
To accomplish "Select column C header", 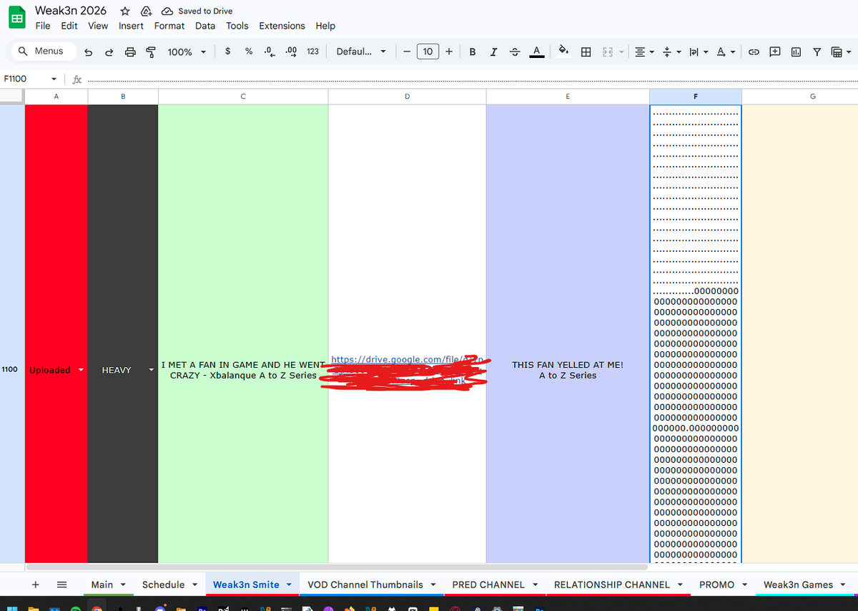I will 243,97.
